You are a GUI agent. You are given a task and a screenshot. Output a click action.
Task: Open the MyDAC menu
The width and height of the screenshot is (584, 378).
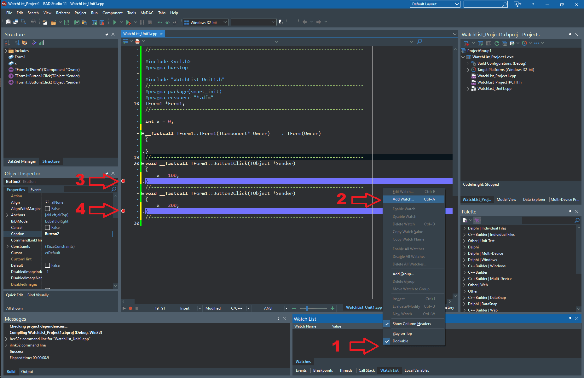(147, 13)
